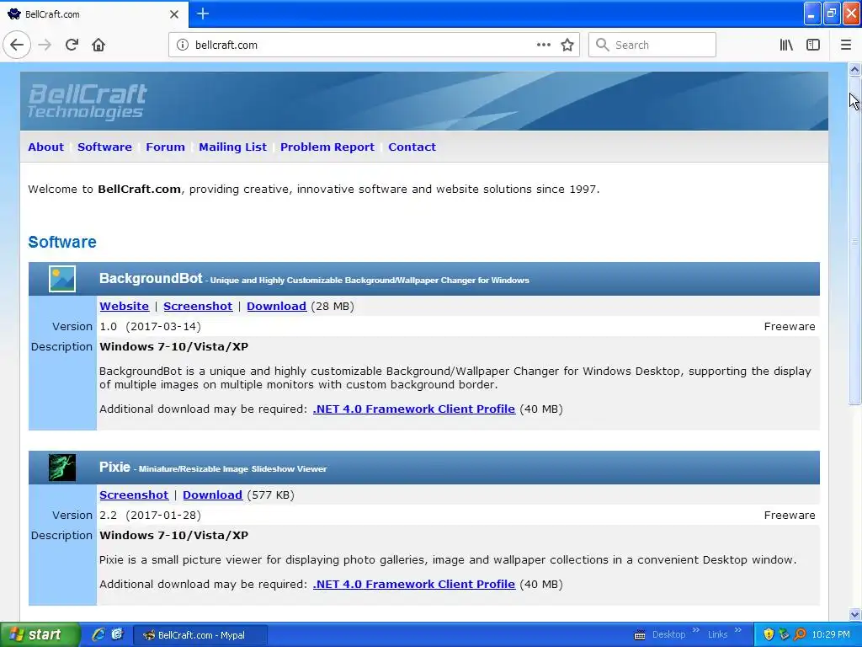
Task: Select BellCraft.com - Mypal taskbar button
Action: point(200,635)
